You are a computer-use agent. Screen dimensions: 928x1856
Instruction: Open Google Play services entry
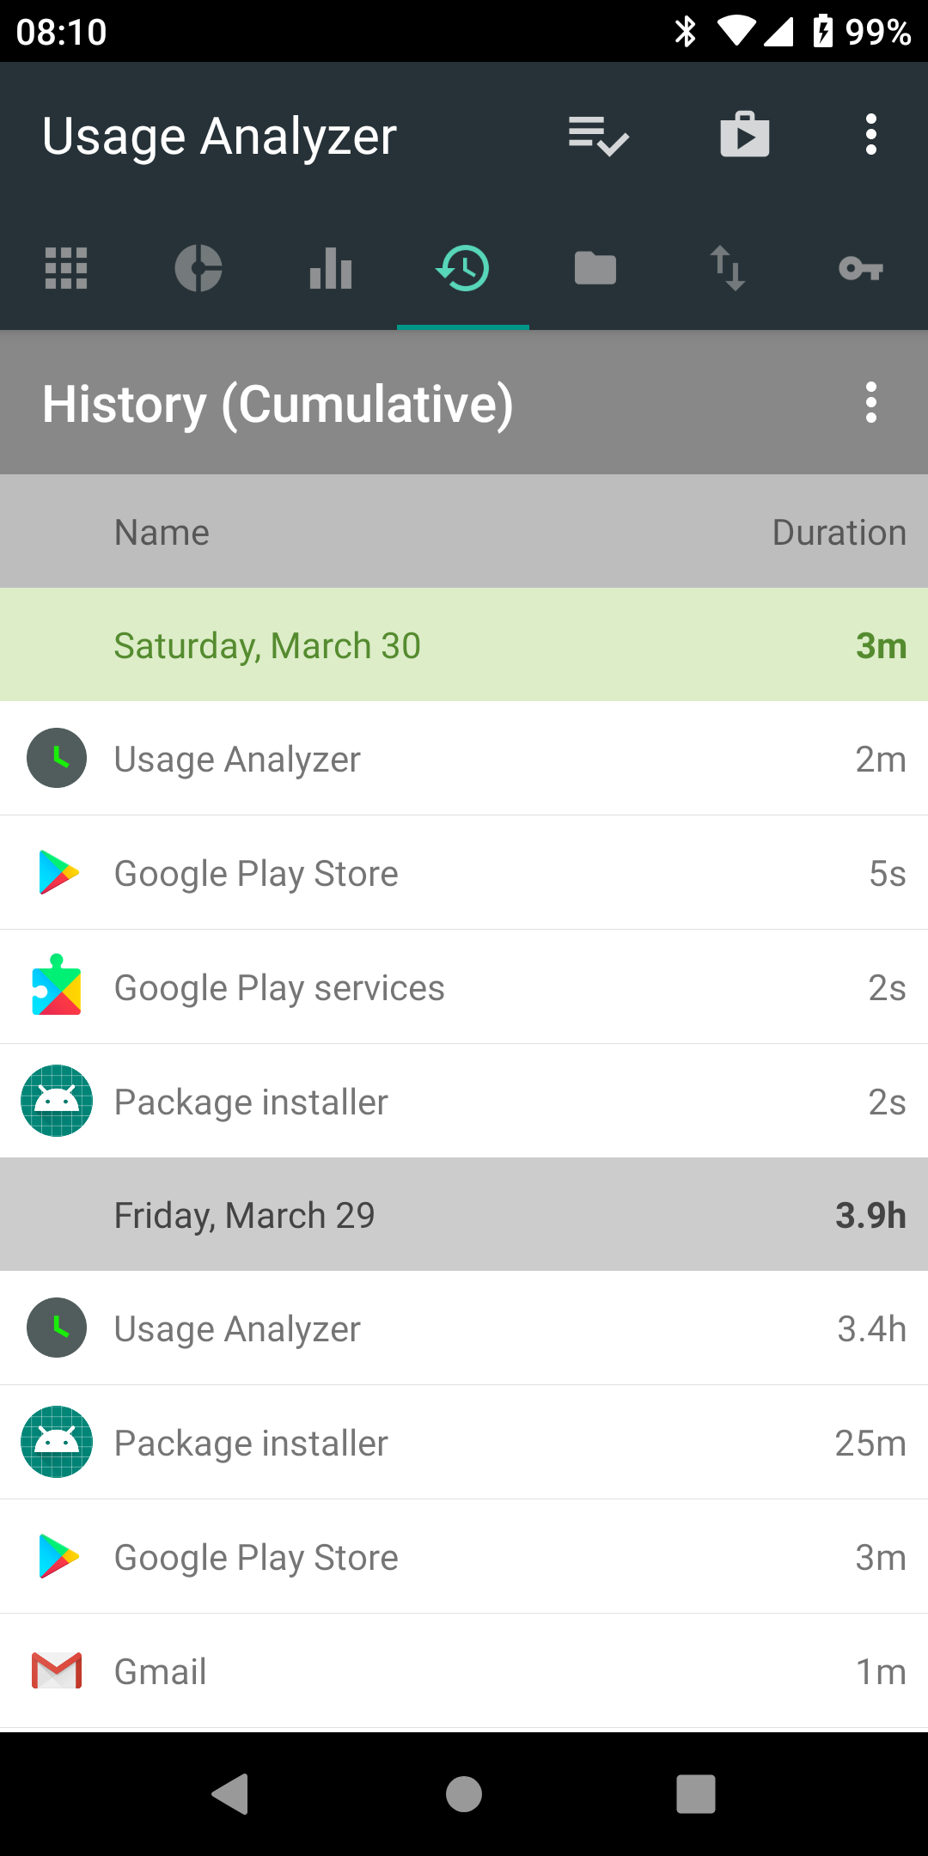(464, 987)
